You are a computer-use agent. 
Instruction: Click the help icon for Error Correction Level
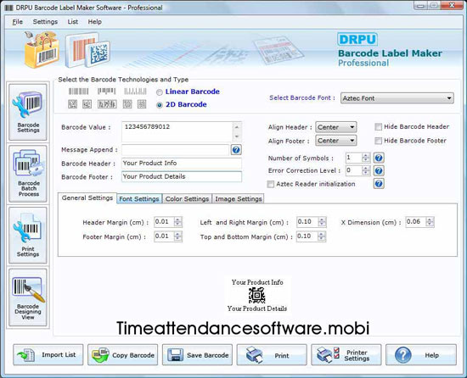(379, 170)
